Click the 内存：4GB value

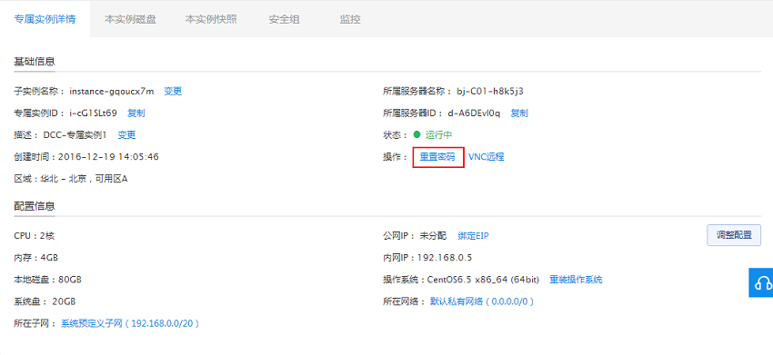36,258
